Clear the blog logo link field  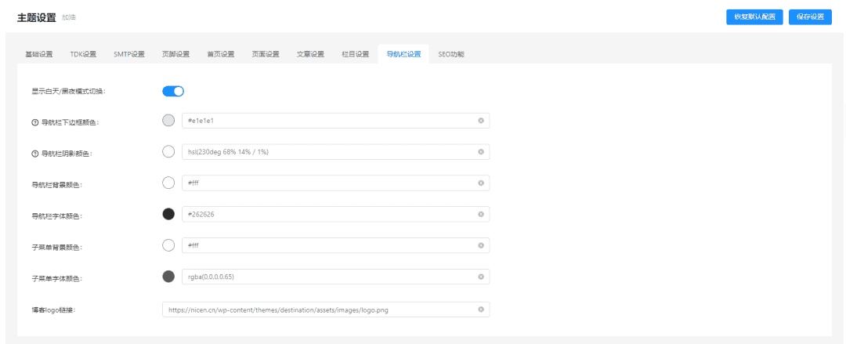[x=481, y=310]
